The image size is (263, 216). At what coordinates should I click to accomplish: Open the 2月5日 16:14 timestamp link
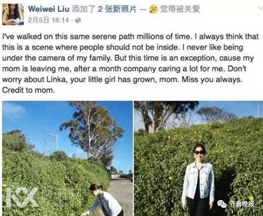[49, 20]
